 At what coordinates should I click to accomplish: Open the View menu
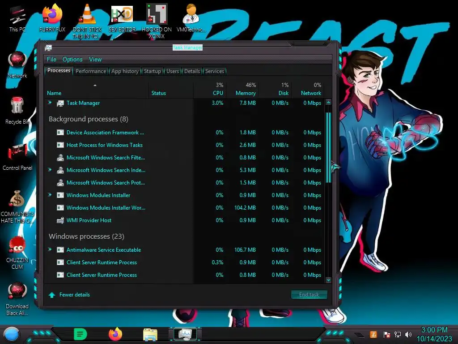pos(95,60)
